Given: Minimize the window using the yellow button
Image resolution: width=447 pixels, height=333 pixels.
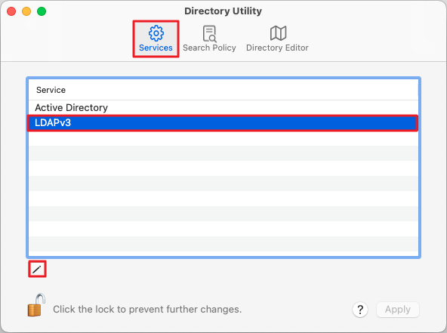Looking at the screenshot, I should [x=26, y=11].
